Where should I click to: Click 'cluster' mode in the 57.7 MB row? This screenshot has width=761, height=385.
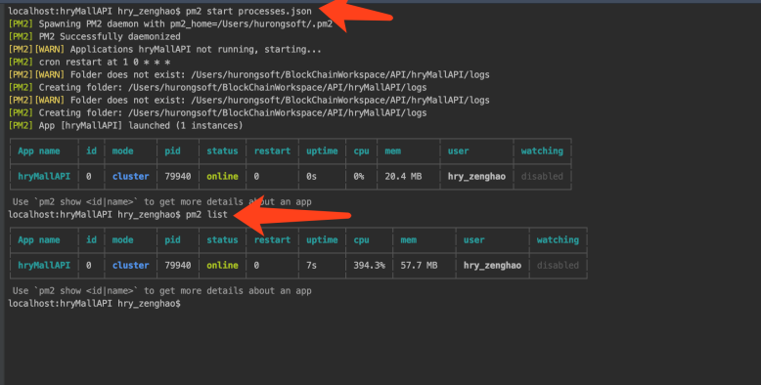click(130, 265)
